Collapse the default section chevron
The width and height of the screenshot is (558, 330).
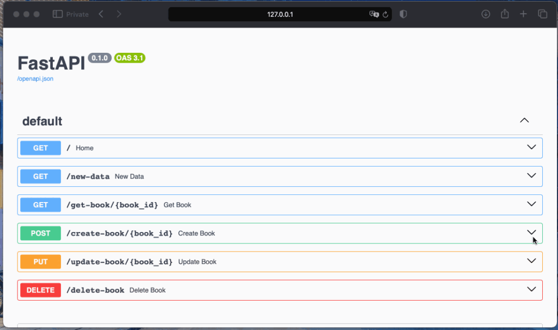pos(524,120)
